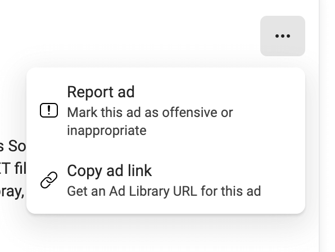Click the cut-off "ray," text at left

point(12,192)
